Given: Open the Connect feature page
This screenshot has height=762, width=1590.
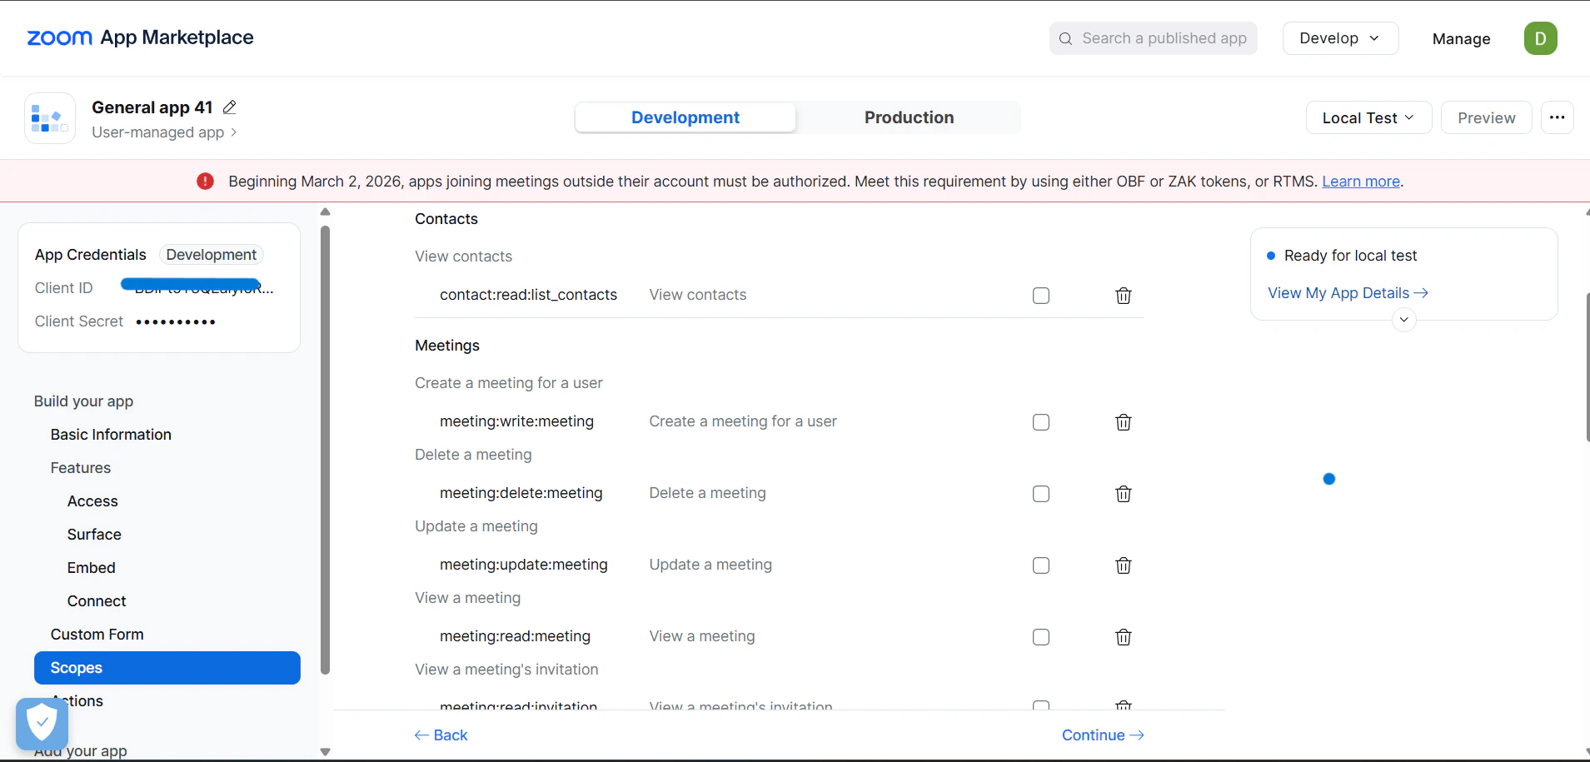Looking at the screenshot, I should click(x=97, y=601).
